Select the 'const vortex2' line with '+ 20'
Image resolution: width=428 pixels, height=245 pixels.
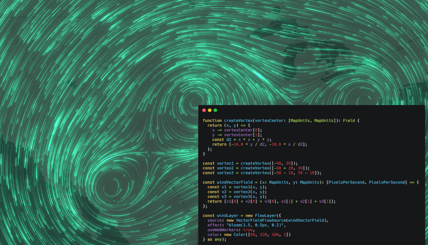coord(256,168)
